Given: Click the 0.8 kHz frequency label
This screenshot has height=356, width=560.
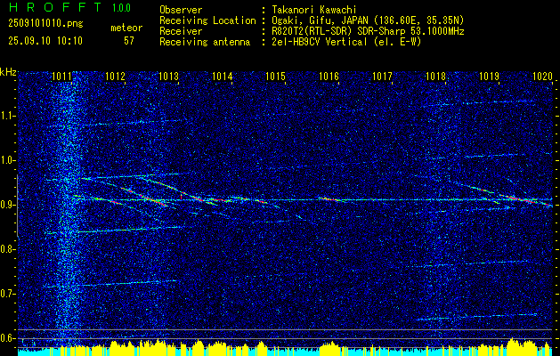Looking at the screenshot, I should pyautogui.click(x=8, y=249).
